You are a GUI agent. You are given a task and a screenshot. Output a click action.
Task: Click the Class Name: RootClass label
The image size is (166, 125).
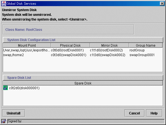coord(24,29)
